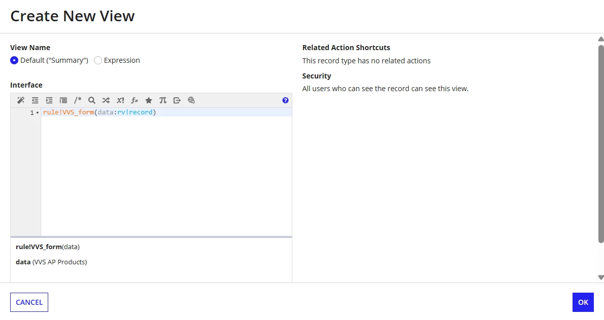Click inside the expression editor blank area

166,177
